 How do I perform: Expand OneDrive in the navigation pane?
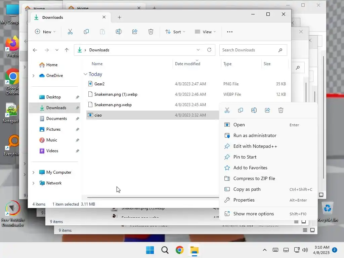tap(33, 76)
